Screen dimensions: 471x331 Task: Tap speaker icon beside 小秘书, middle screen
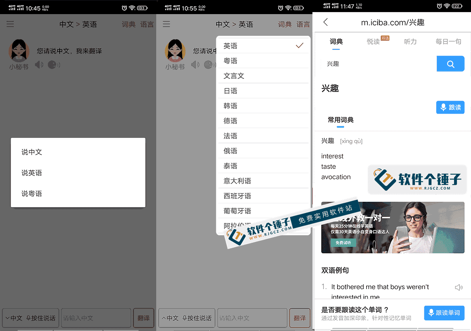coord(195,65)
